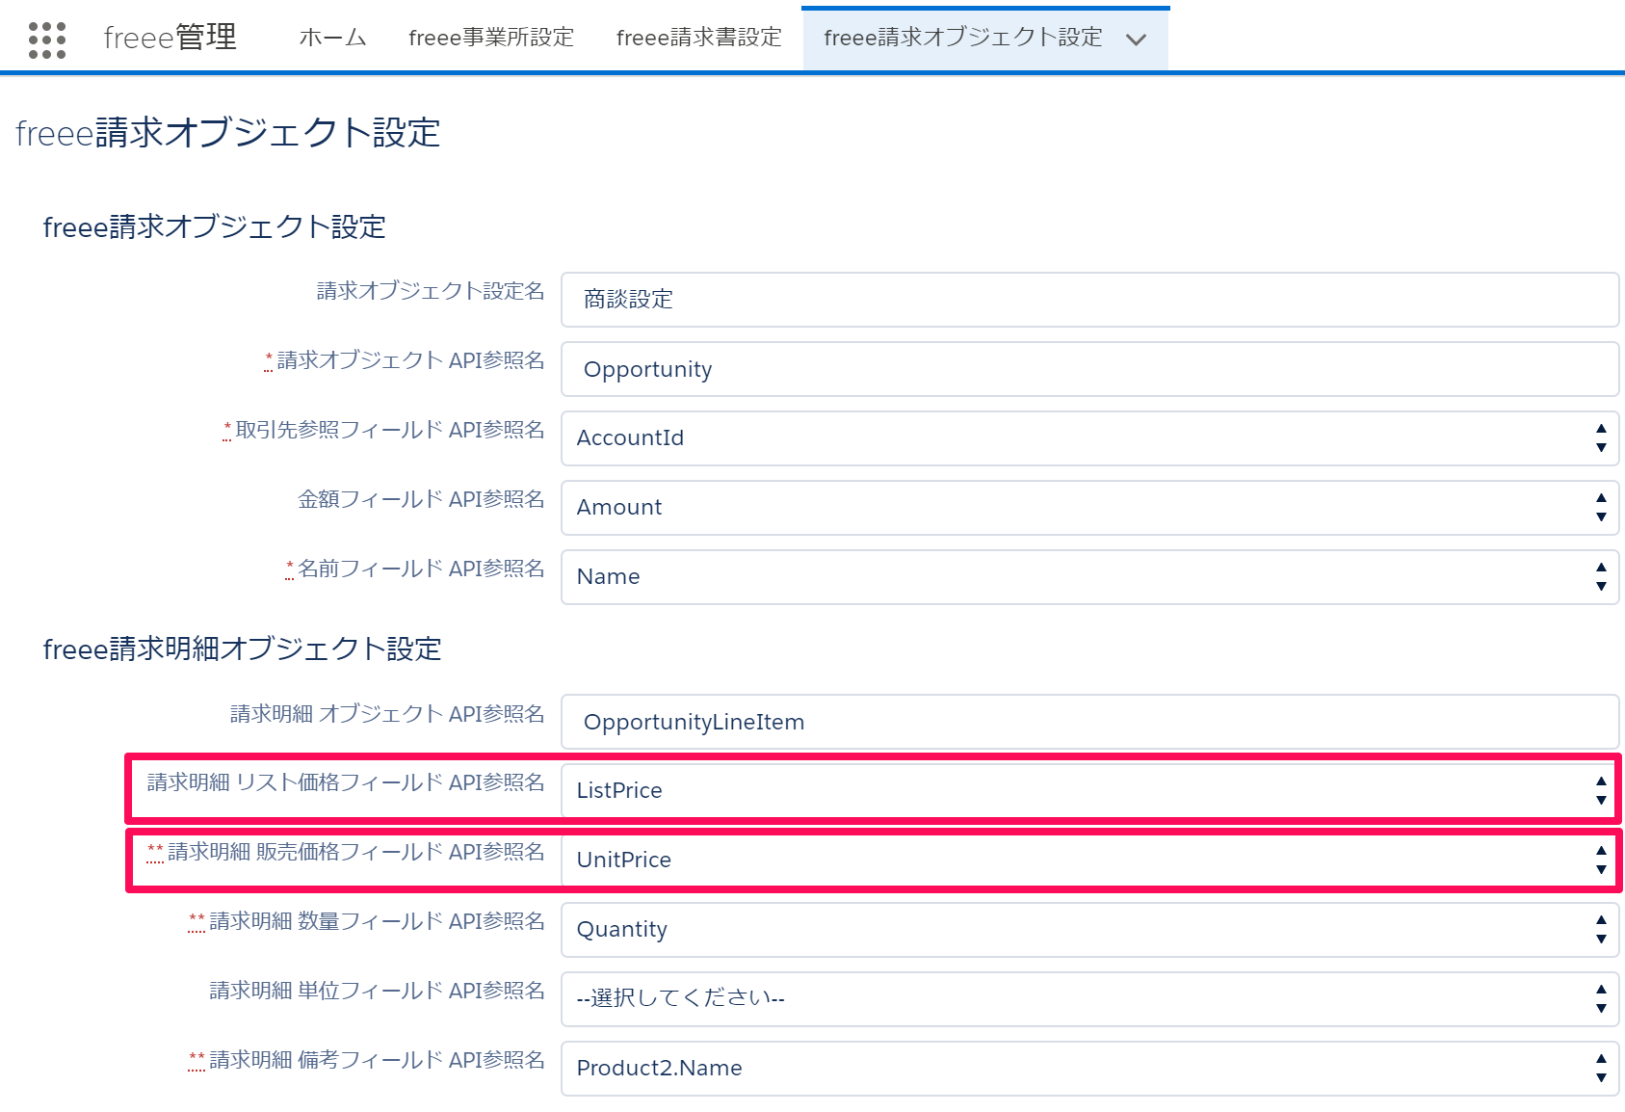
Task: Click the freee管理 app name
Action: 170,38
